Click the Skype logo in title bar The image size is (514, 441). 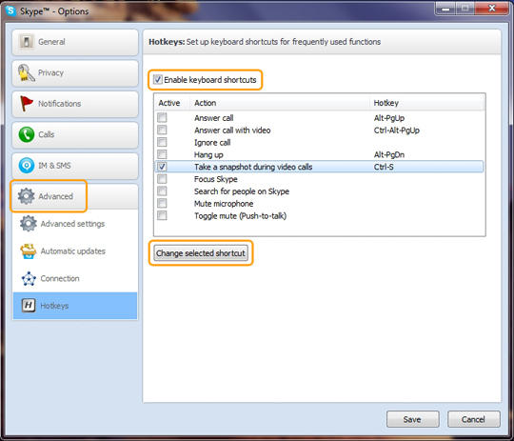point(10,10)
